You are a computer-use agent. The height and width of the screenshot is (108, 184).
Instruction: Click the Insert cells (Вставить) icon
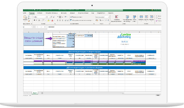click(141, 17)
